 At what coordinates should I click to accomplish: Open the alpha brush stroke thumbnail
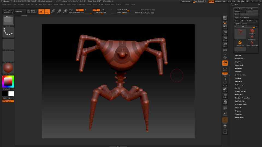pos(8,33)
